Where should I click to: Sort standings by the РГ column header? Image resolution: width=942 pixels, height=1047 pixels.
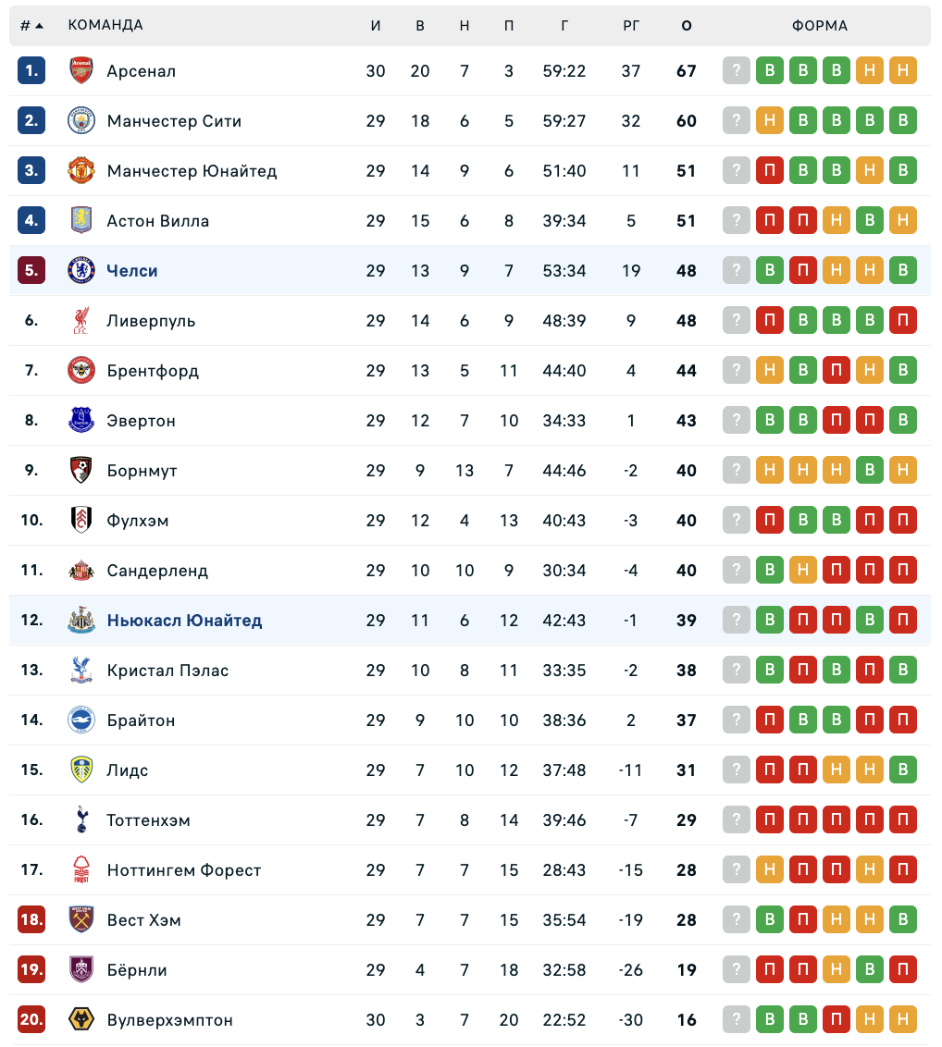click(x=631, y=26)
